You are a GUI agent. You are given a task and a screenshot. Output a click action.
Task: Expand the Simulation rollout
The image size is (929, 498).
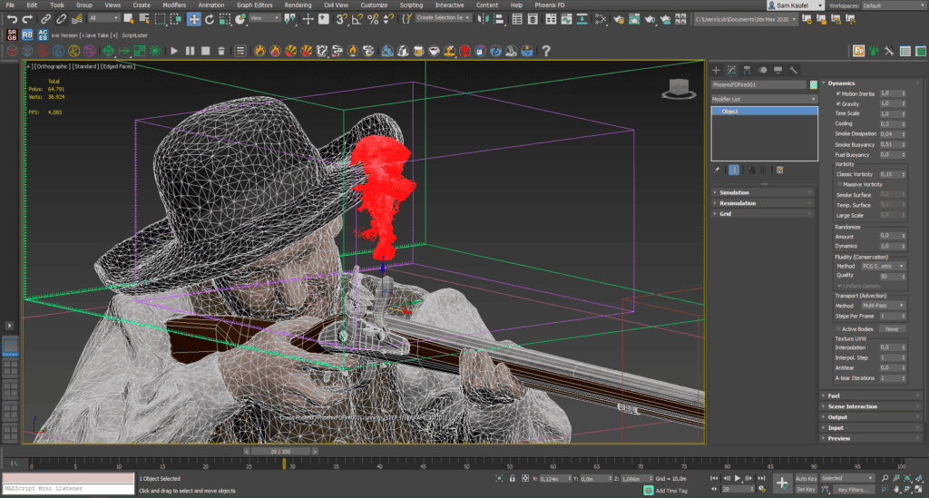(762, 192)
